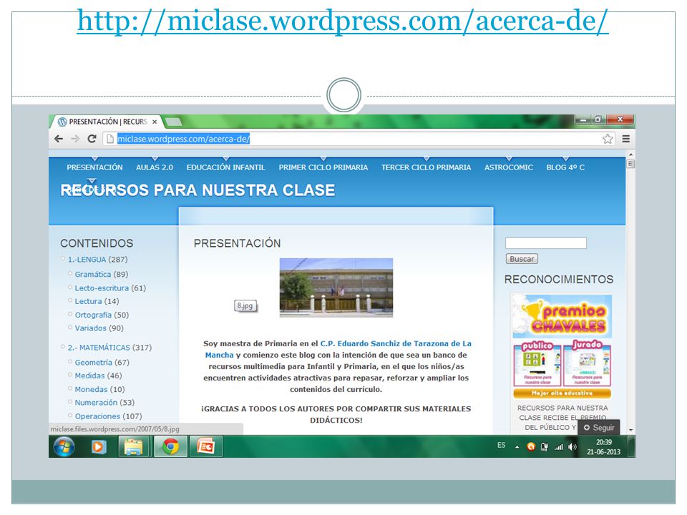
Task: Open a new browser tab
Action: 173,122
